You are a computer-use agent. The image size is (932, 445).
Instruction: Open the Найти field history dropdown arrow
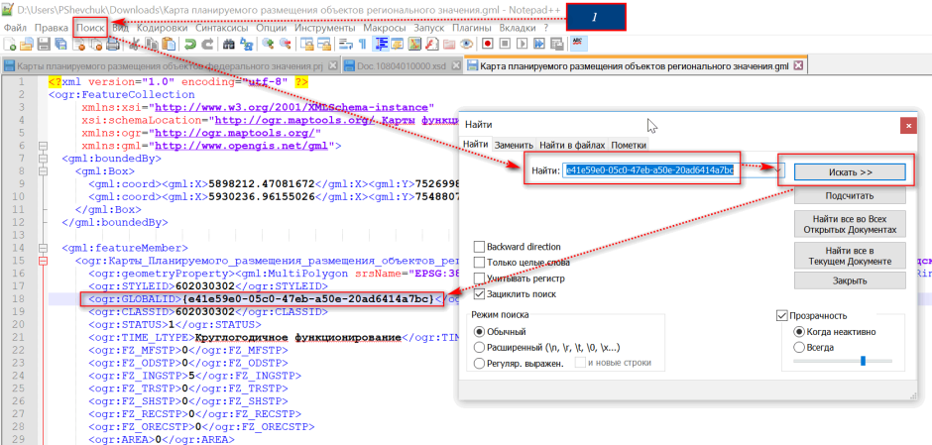point(779,171)
